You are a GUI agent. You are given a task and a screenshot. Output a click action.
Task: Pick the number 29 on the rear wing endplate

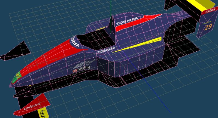point(208,27)
